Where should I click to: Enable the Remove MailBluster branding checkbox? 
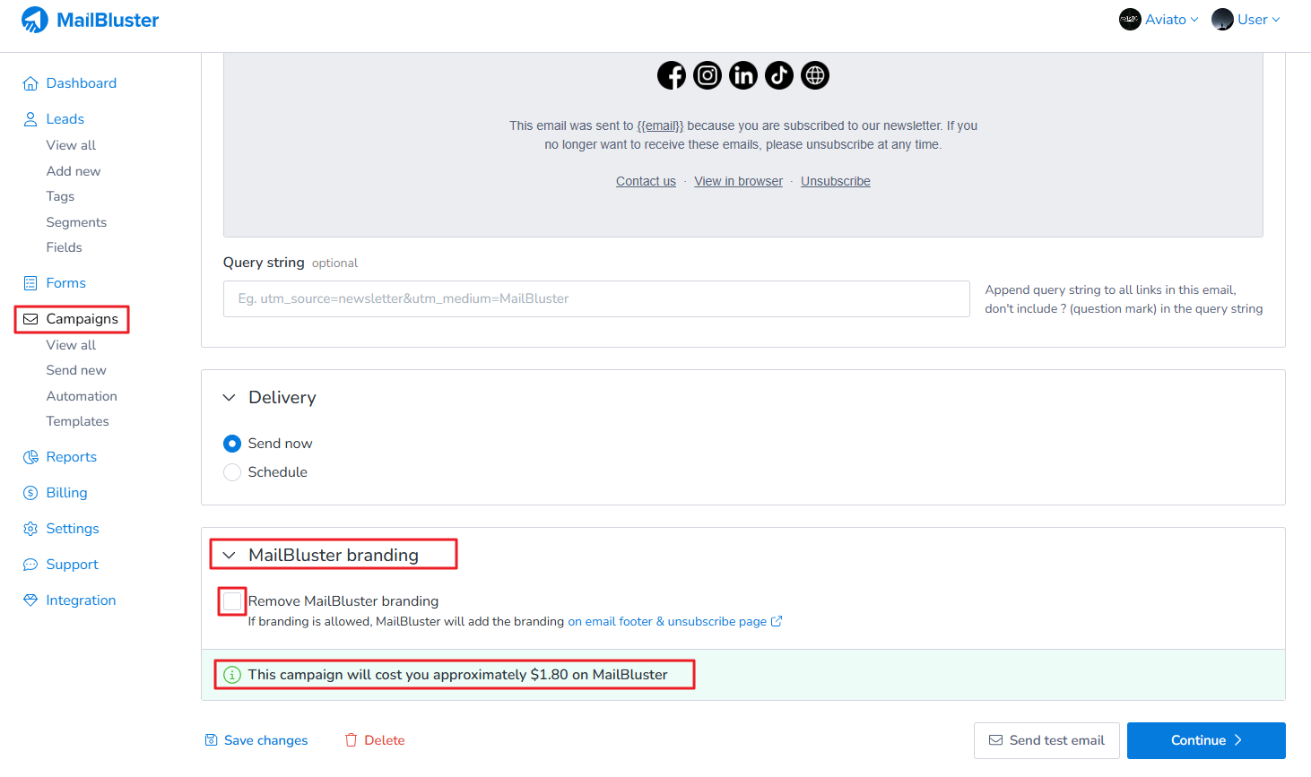click(x=232, y=601)
